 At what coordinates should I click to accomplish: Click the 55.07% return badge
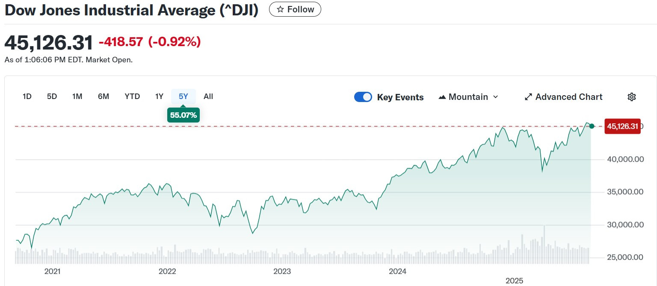(x=183, y=115)
